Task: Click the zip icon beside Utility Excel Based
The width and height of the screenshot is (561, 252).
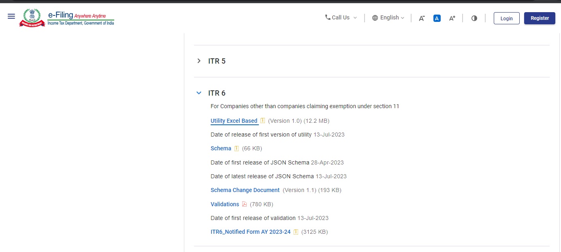Action: point(262,120)
